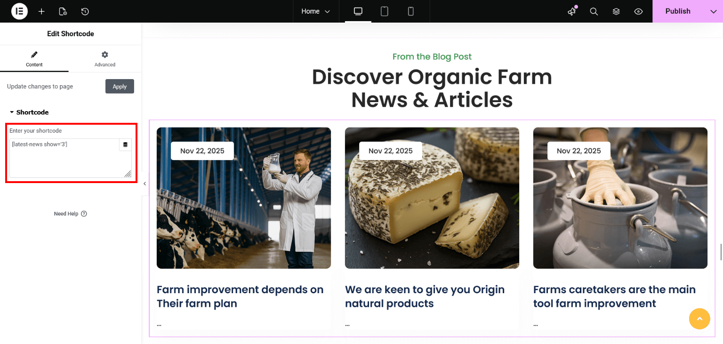The width and height of the screenshot is (723, 344).
Task: Switch to the tablet device view
Action: 385,11
